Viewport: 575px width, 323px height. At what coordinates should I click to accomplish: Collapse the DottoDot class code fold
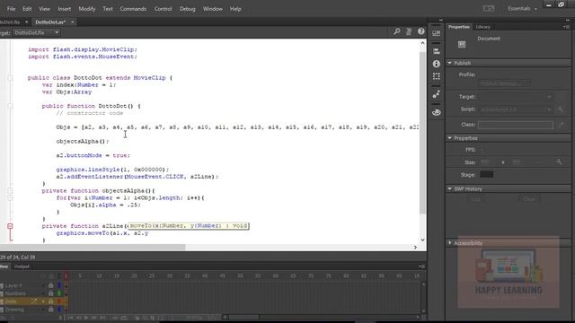point(10,78)
